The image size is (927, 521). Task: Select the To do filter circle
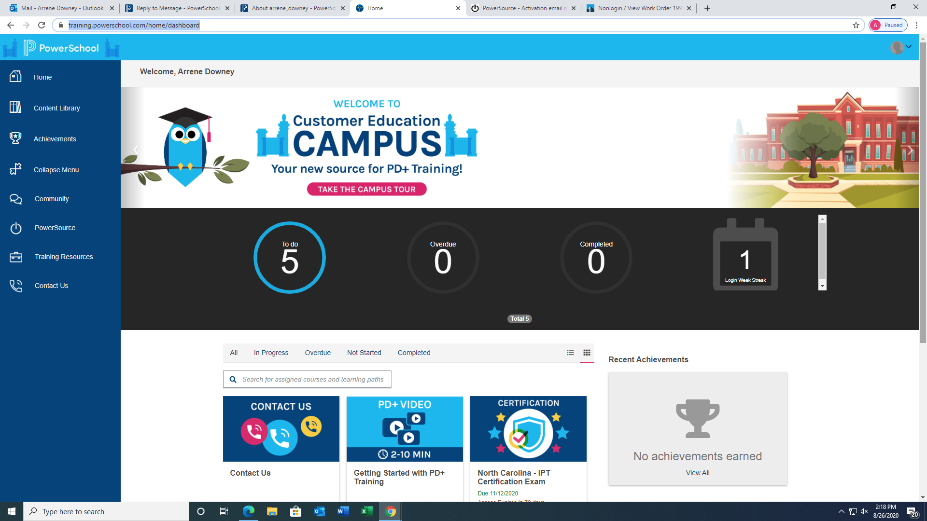(289, 258)
